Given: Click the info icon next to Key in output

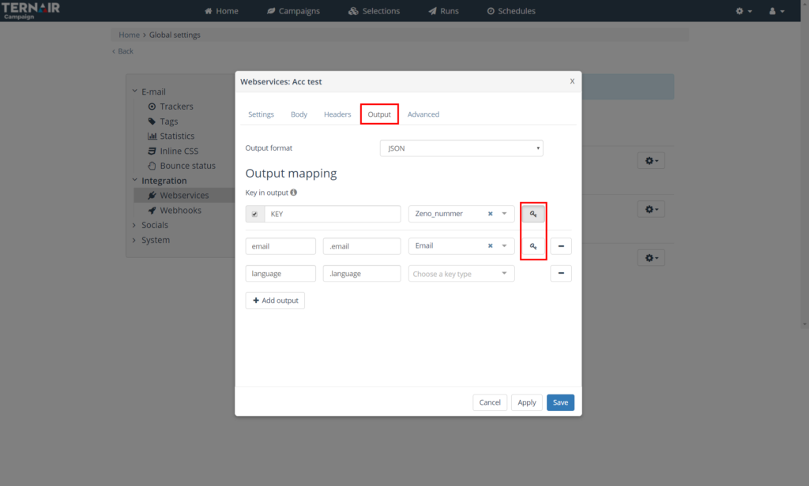Looking at the screenshot, I should click(x=294, y=193).
